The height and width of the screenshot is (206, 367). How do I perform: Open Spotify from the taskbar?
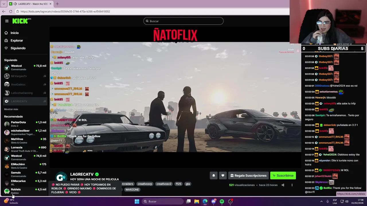pyautogui.click(x=222, y=201)
